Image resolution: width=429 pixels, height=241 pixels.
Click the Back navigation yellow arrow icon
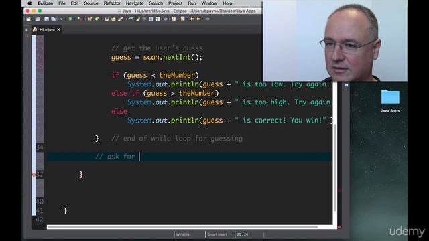198,19
